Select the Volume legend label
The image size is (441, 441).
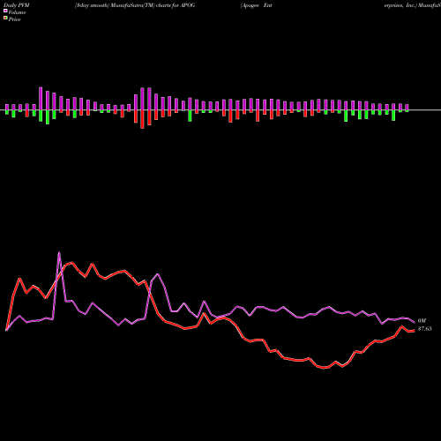tap(17, 12)
